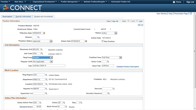Look up the Supervisor Lvl value
The height and width of the screenshot is (110, 196).
[46, 94]
